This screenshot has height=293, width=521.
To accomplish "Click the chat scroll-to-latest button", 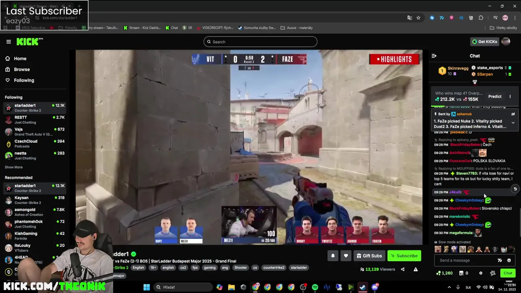I will click(x=515, y=189).
